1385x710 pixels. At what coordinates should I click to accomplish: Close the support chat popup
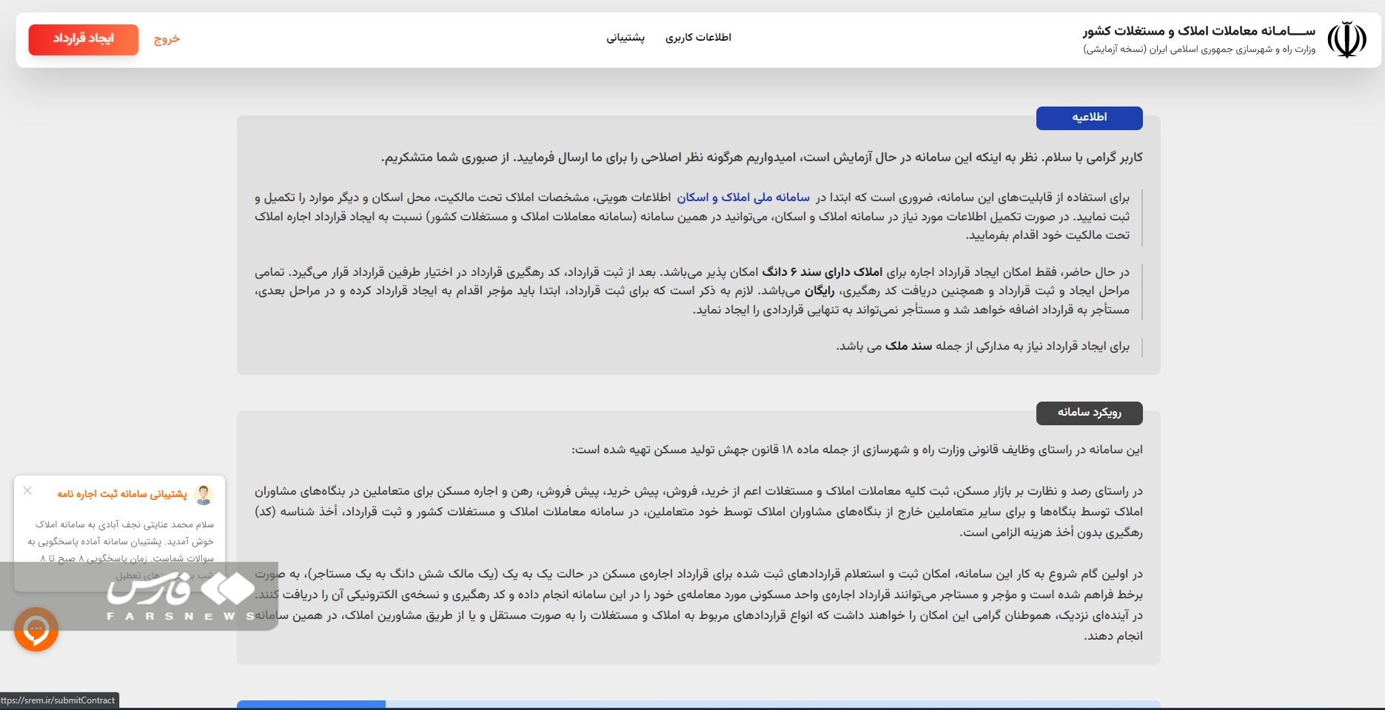[27, 490]
